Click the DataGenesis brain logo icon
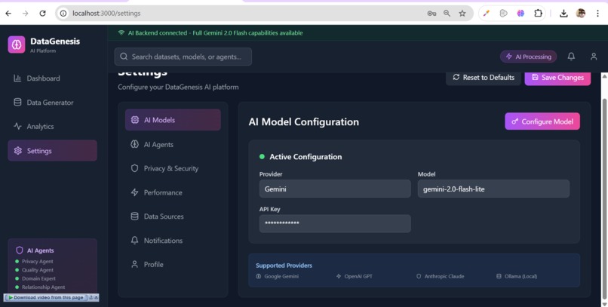The height and width of the screenshot is (307, 608). [x=17, y=45]
